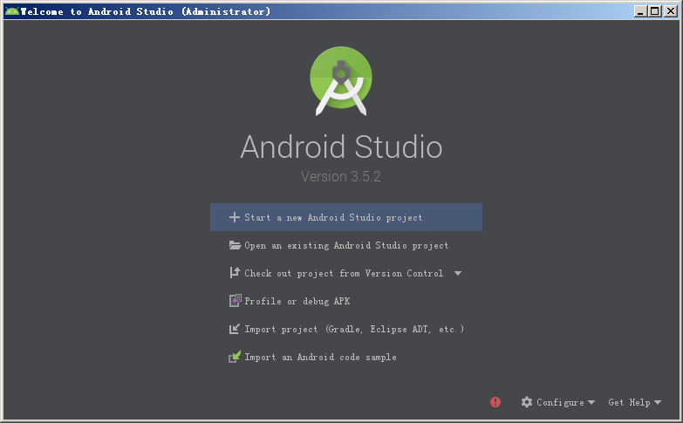The image size is (683, 423).
Task: Click the Android Studio title text
Action: pos(341,147)
